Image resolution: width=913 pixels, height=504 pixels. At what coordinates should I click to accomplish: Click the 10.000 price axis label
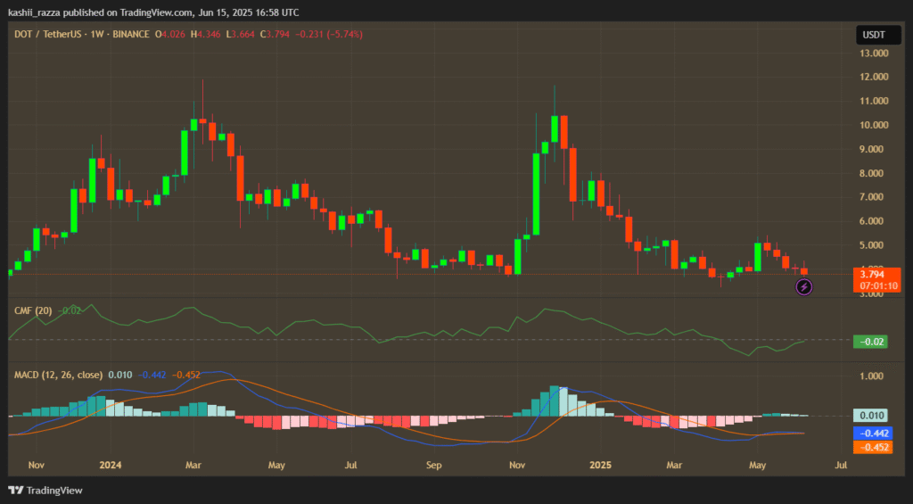[x=874, y=125]
